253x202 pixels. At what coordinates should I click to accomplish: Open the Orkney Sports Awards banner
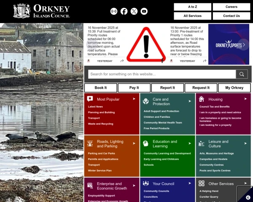229,44
